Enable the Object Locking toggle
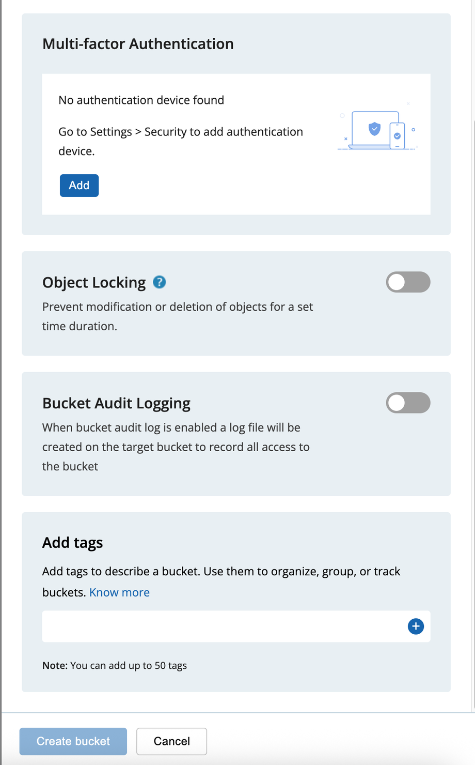Image resolution: width=475 pixels, height=765 pixels. [x=408, y=282]
